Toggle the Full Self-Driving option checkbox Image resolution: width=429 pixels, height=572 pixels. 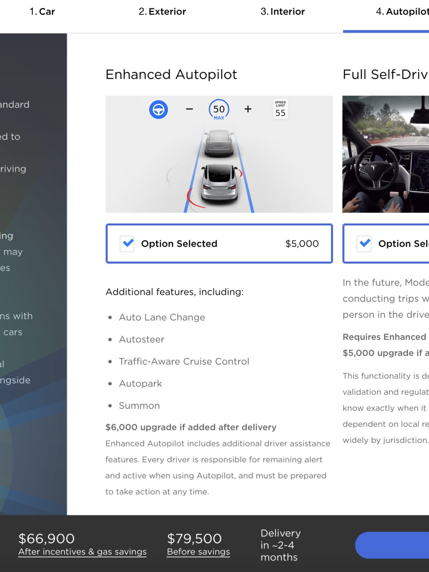coord(364,244)
